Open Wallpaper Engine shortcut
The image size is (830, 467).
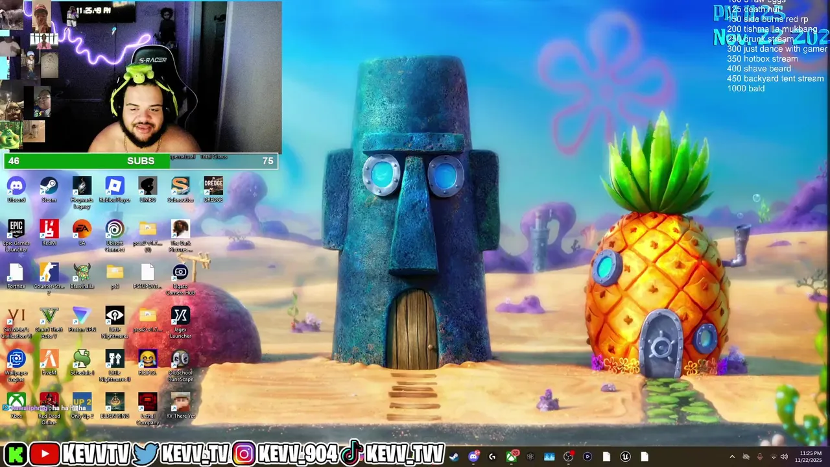16,366
